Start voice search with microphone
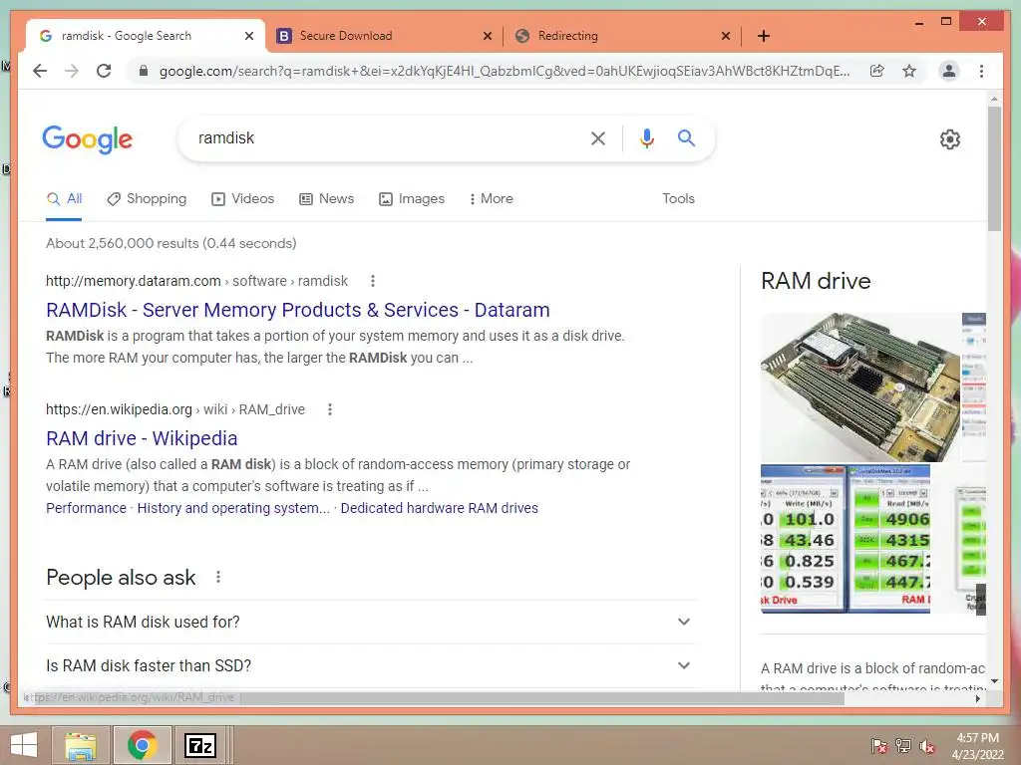Image resolution: width=1021 pixels, height=765 pixels. pyautogui.click(x=646, y=137)
